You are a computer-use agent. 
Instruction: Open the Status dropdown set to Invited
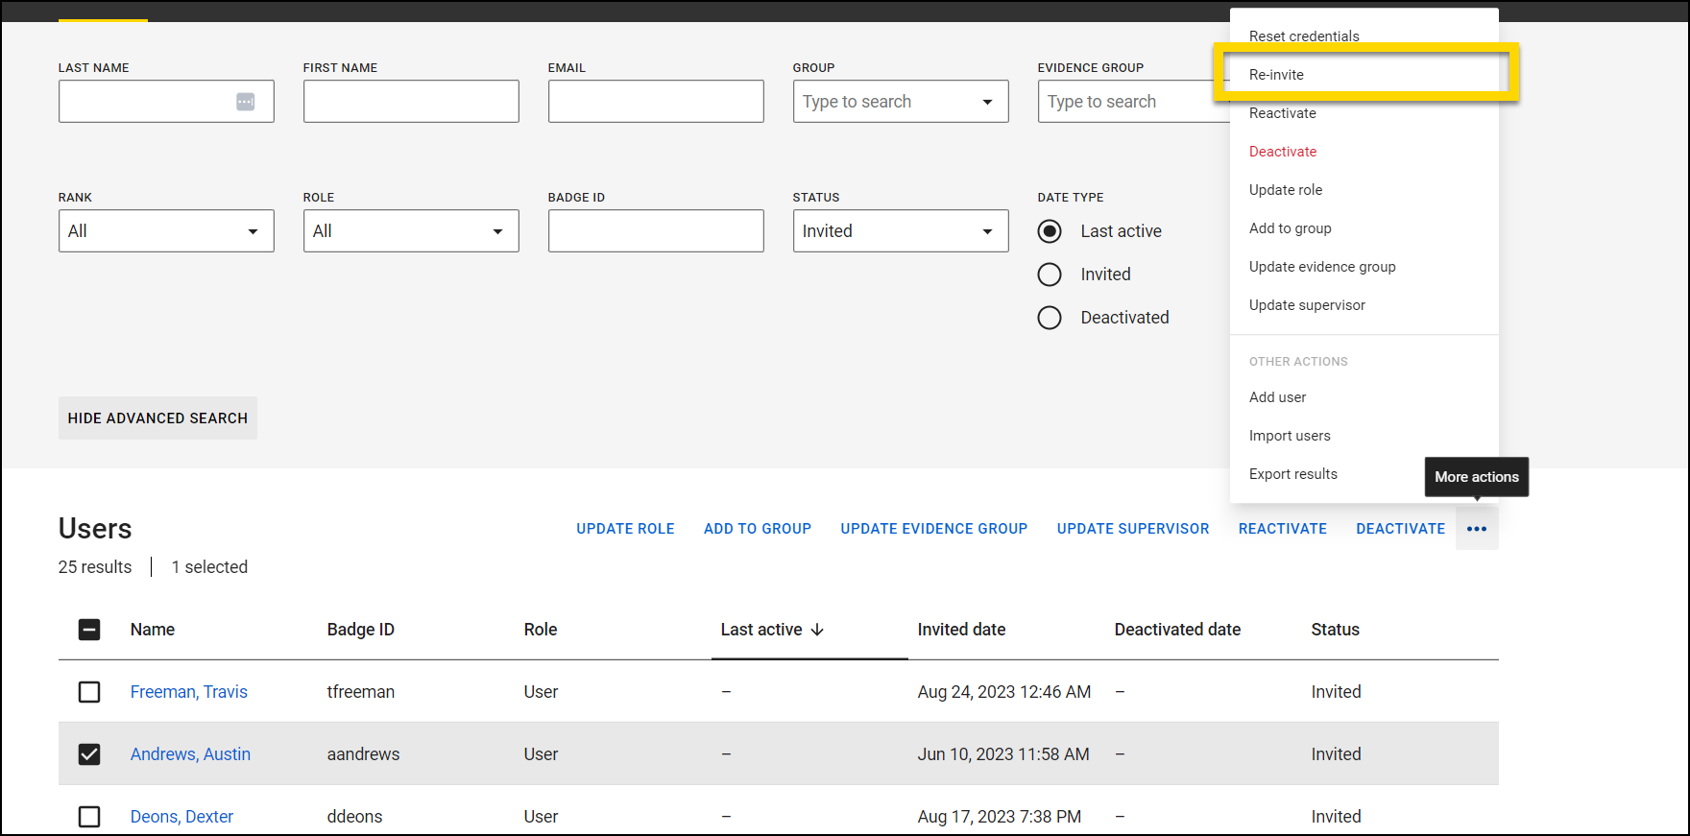coord(901,231)
